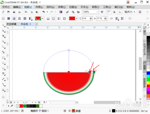Click the Print icon
This screenshot has height=114, width=150.
pos(19,12)
